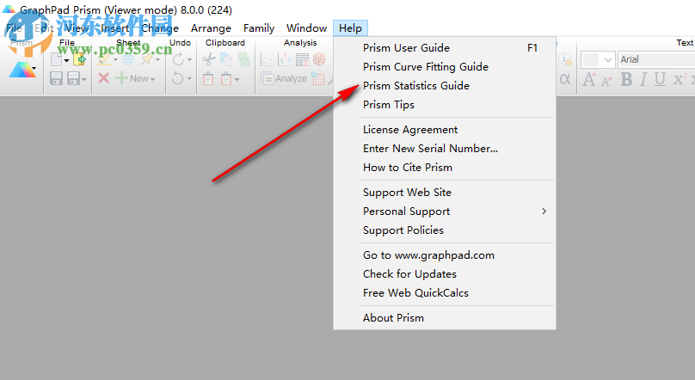This screenshot has width=695, height=380.
Task: Click the Paste Special clipboard icon
Action: (226, 78)
